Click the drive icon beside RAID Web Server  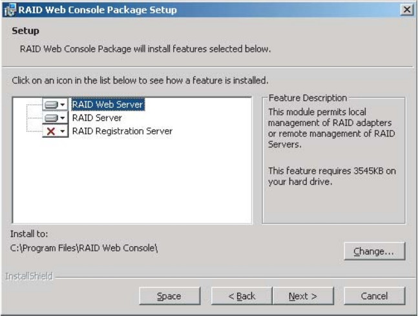(x=51, y=105)
